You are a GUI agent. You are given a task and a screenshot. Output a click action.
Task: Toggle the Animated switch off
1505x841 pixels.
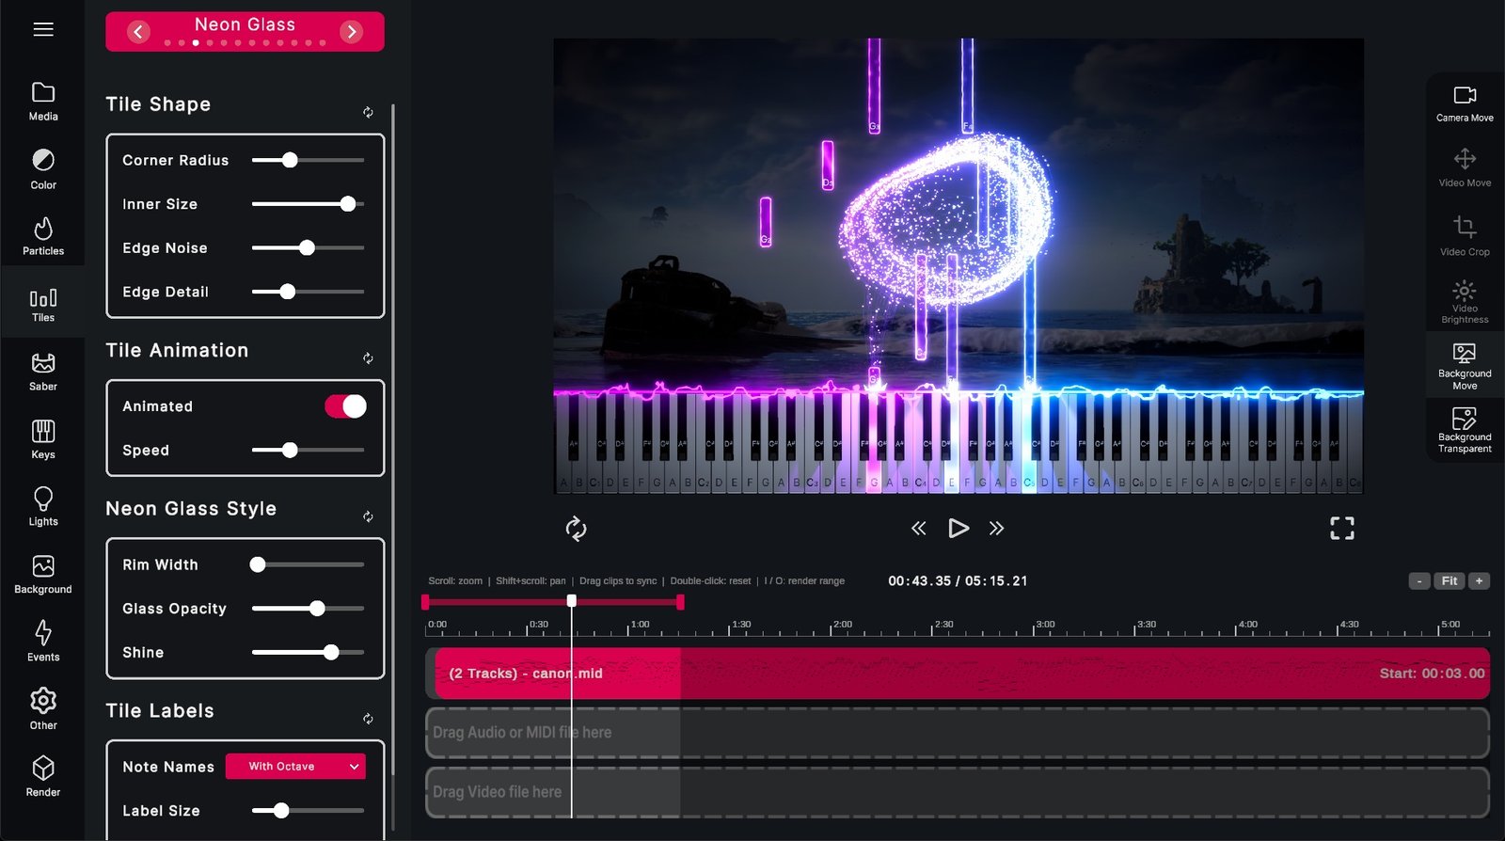pos(345,406)
